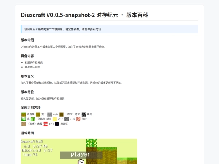219x164 pixels.
Task: Click the 版本意义 heading
Action: click(x=28, y=76)
